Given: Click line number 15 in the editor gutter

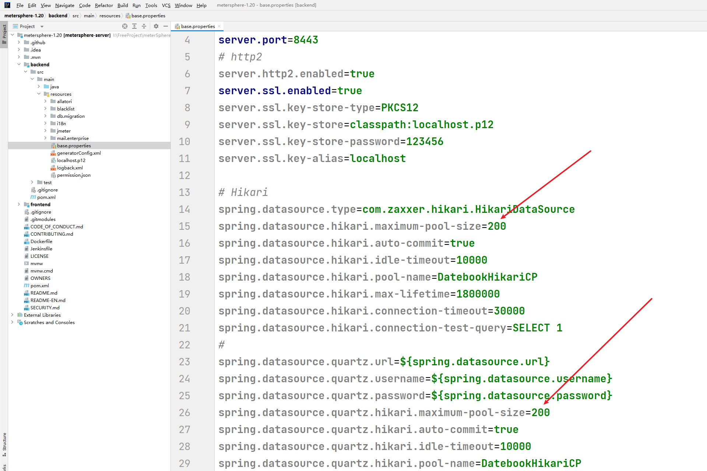Looking at the screenshot, I should pos(184,226).
